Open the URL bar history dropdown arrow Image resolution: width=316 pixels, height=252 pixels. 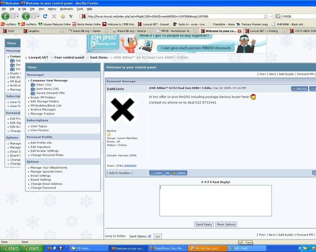pyautogui.click(x=271, y=16)
